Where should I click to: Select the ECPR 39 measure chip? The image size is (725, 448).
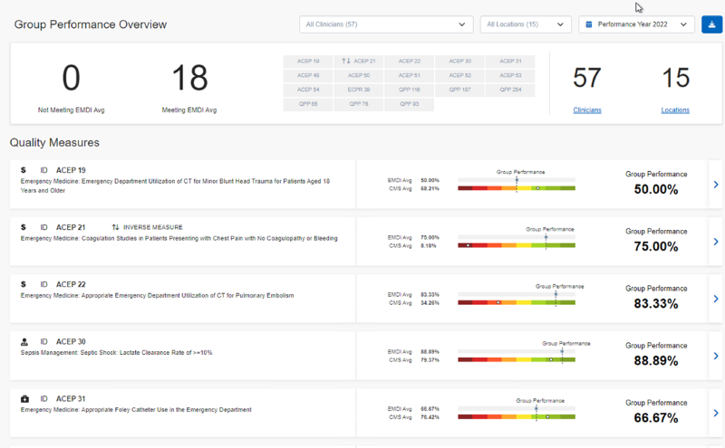click(x=359, y=90)
